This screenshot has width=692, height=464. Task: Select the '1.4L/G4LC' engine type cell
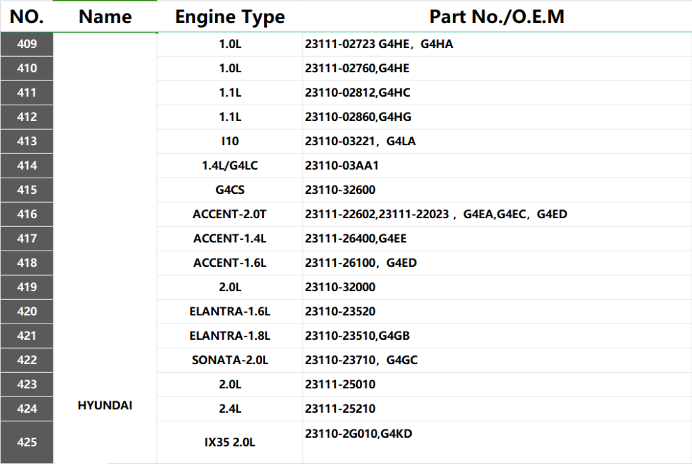click(x=230, y=165)
